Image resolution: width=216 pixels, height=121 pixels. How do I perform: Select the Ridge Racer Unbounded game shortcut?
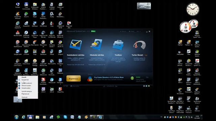[180, 110]
